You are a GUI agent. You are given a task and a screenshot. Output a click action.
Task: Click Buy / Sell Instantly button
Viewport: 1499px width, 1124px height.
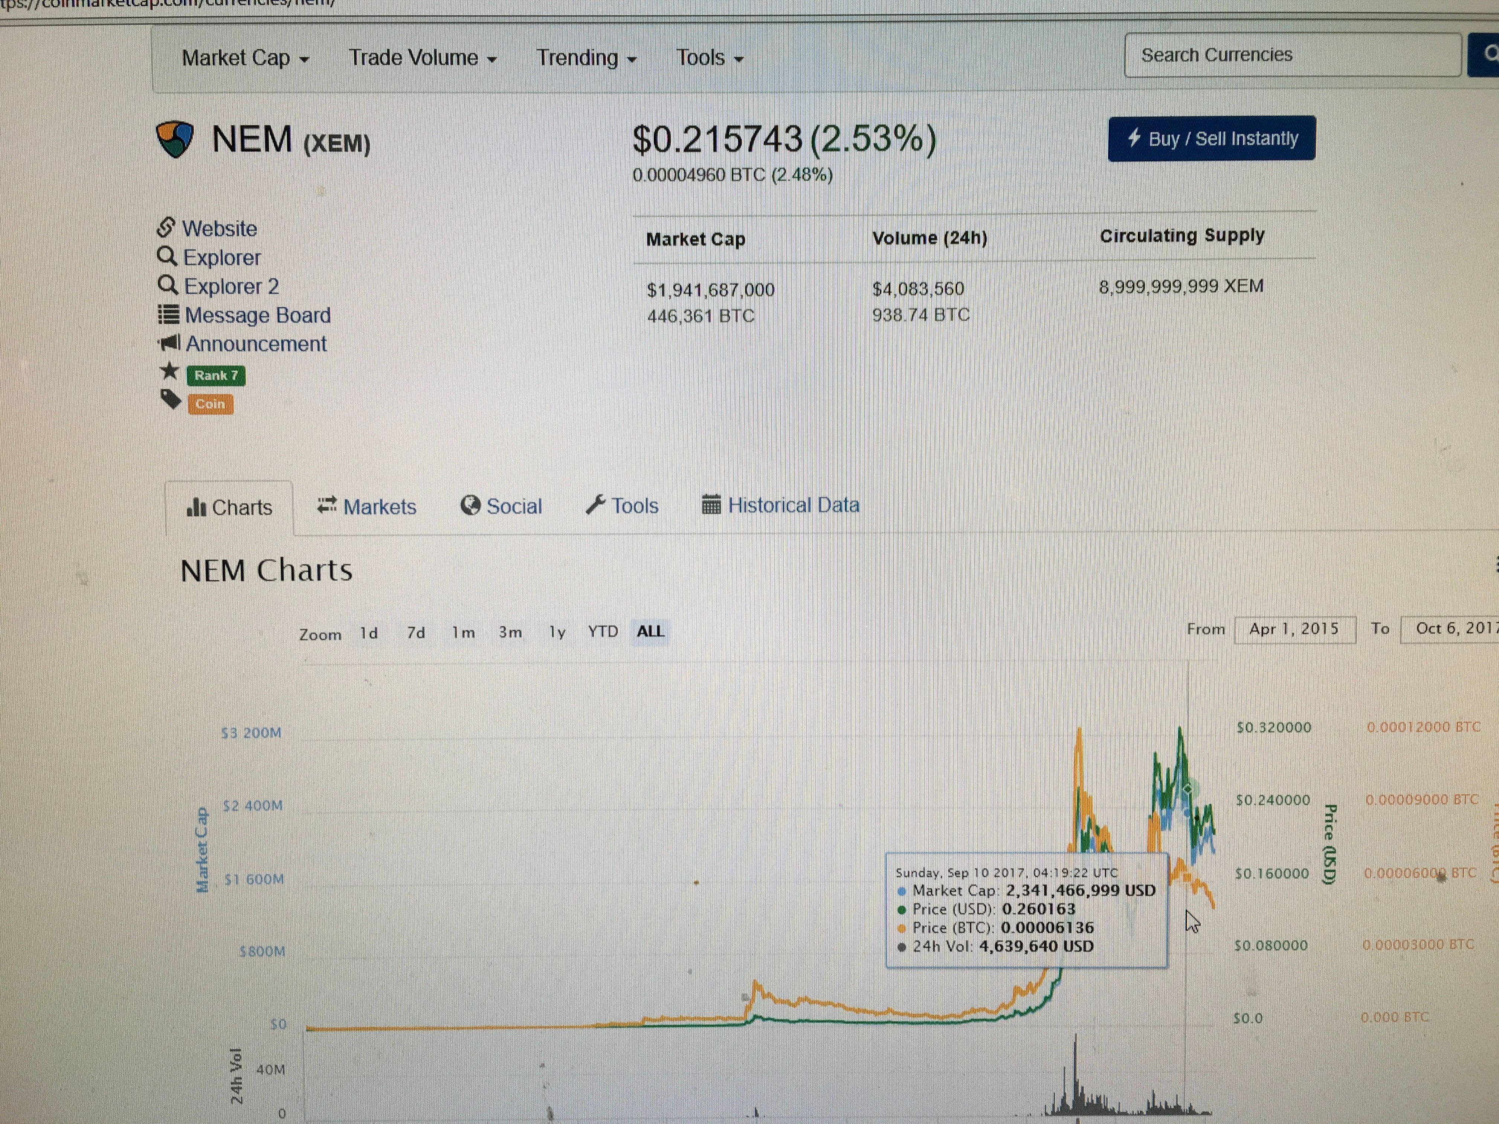click(x=1212, y=139)
